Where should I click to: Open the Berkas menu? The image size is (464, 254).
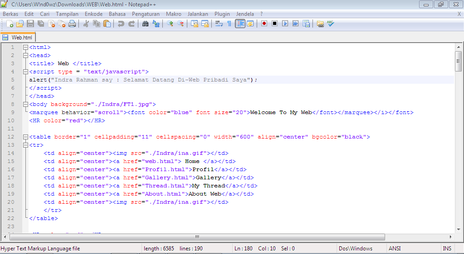pyautogui.click(x=10, y=14)
